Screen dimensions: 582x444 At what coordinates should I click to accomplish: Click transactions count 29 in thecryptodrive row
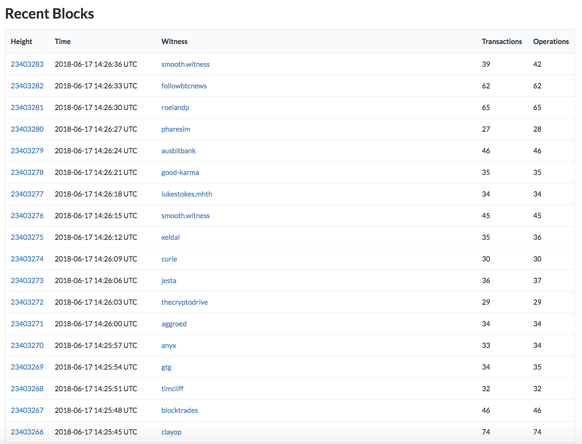486,302
